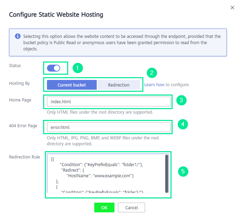Click the "Redirection Rule" label
This screenshot has width=238, height=220.
(24, 157)
